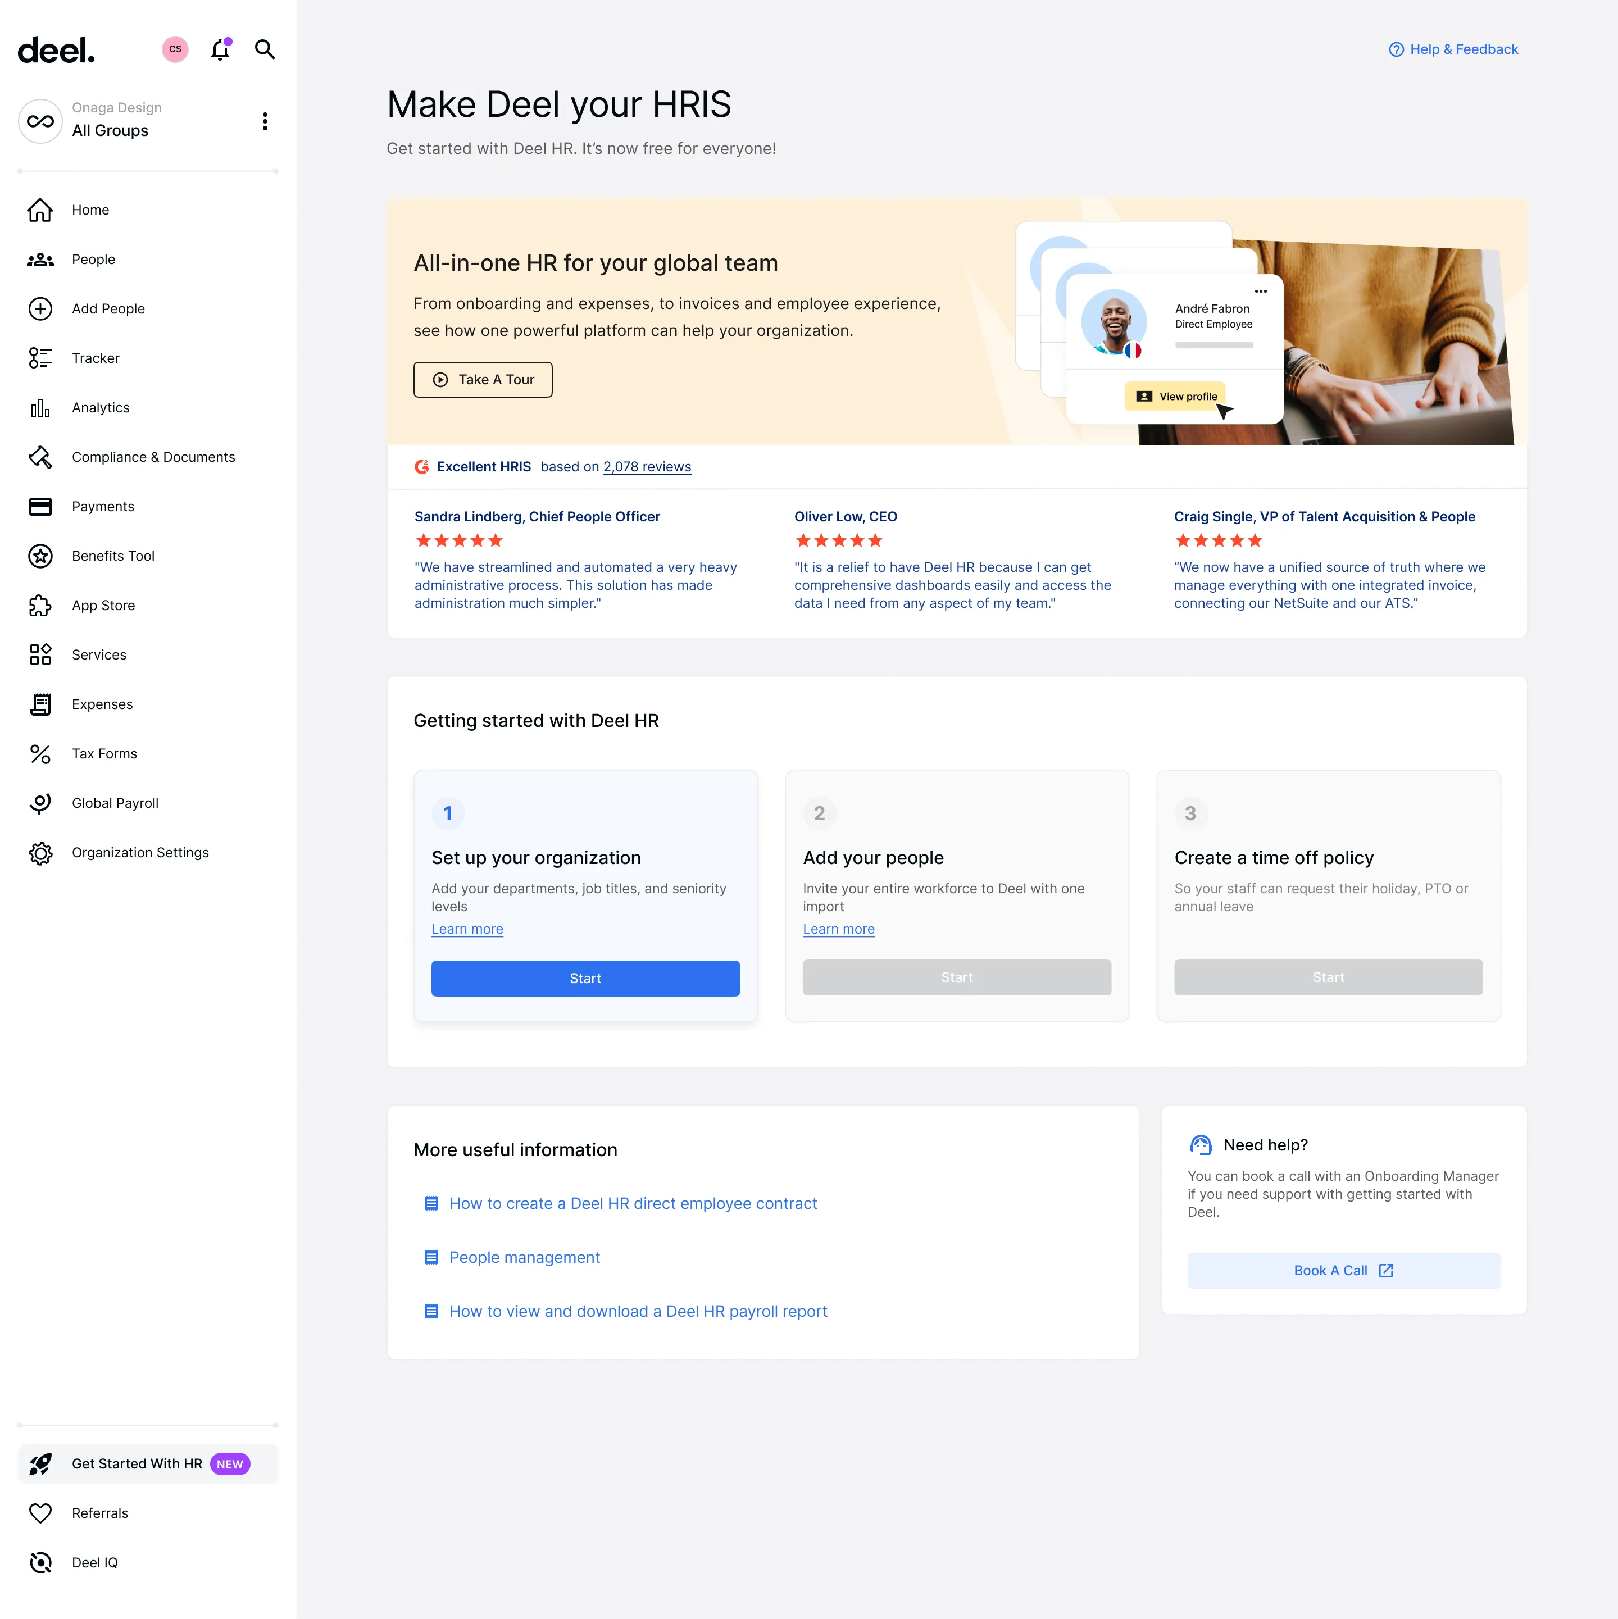Open the People management article

[525, 1258]
